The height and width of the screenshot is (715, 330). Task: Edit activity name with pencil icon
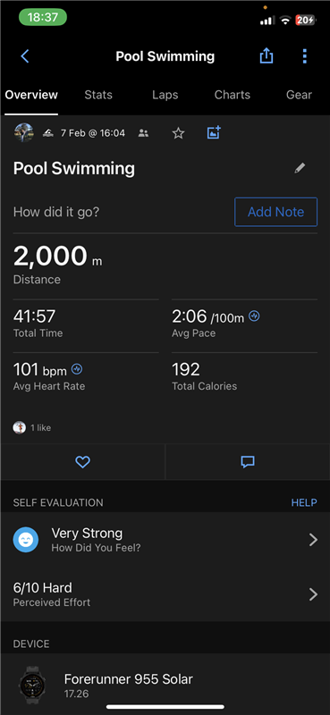point(300,169)
